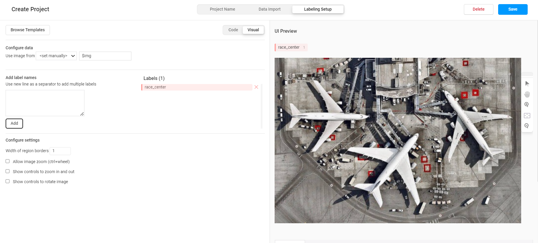
Task: Click race_center label tag in UI Preview
Action: tap(291, 47)
